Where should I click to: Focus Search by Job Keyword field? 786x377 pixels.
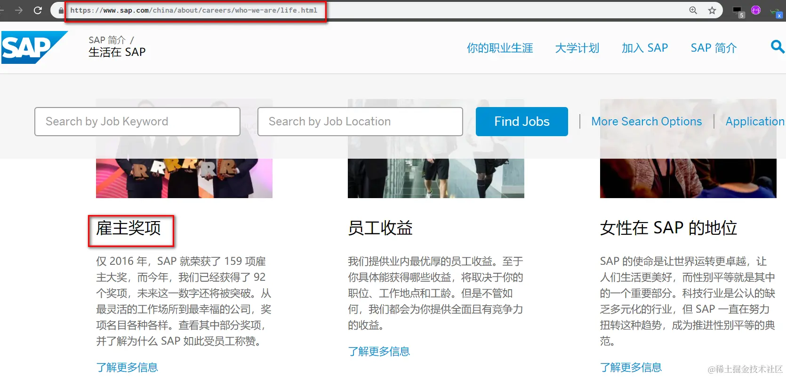137,122
